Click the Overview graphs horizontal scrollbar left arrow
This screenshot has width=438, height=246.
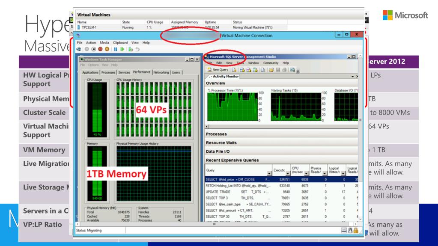tap(207, 127)
